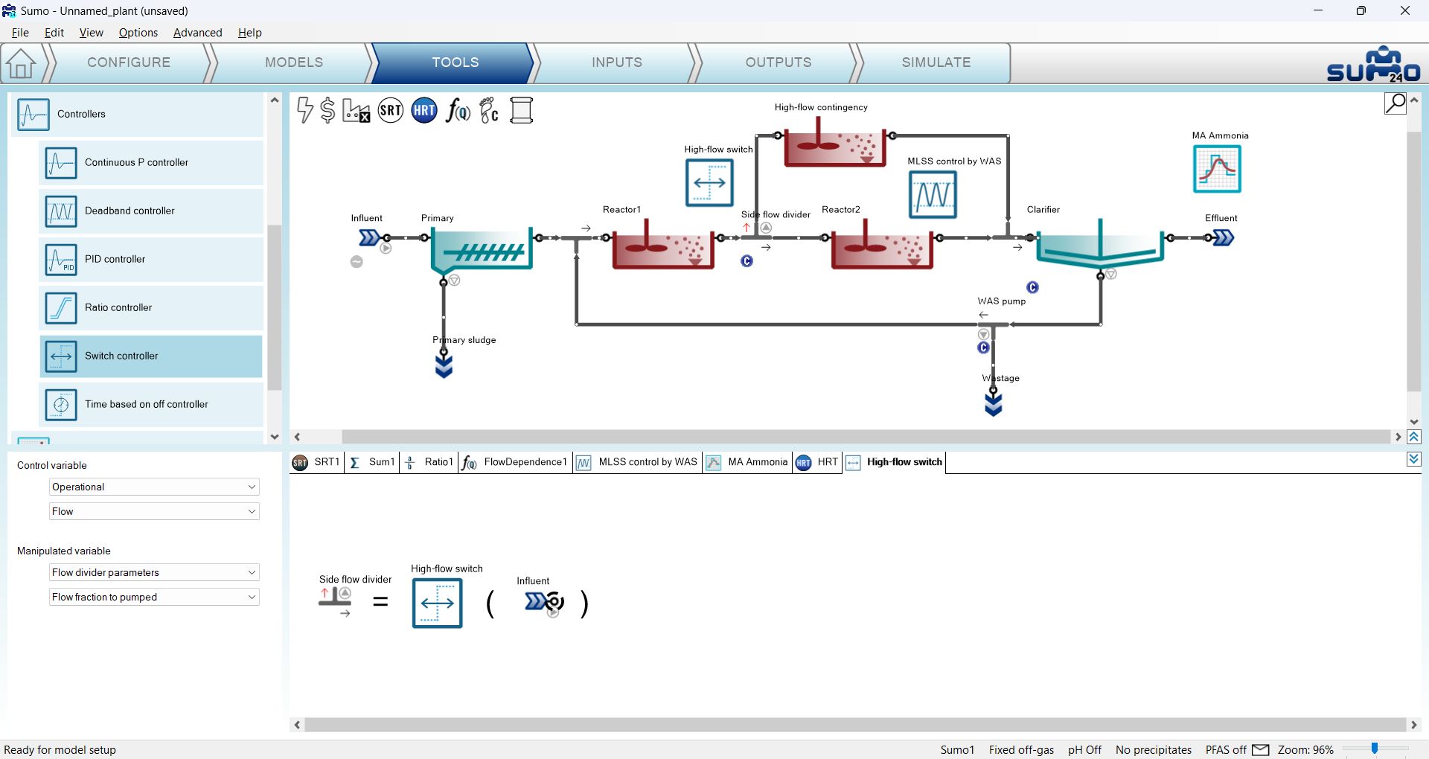Click the energy lightning bolt tool icon
Screen dimensions: 1429x759
coord(304,110)
